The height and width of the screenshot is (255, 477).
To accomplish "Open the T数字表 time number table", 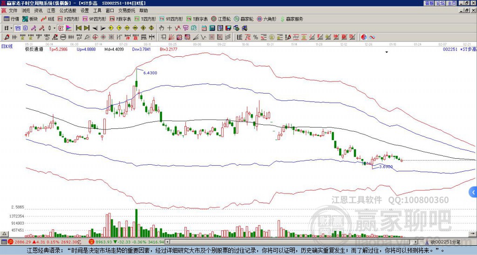I will click(x=197, y=19).
